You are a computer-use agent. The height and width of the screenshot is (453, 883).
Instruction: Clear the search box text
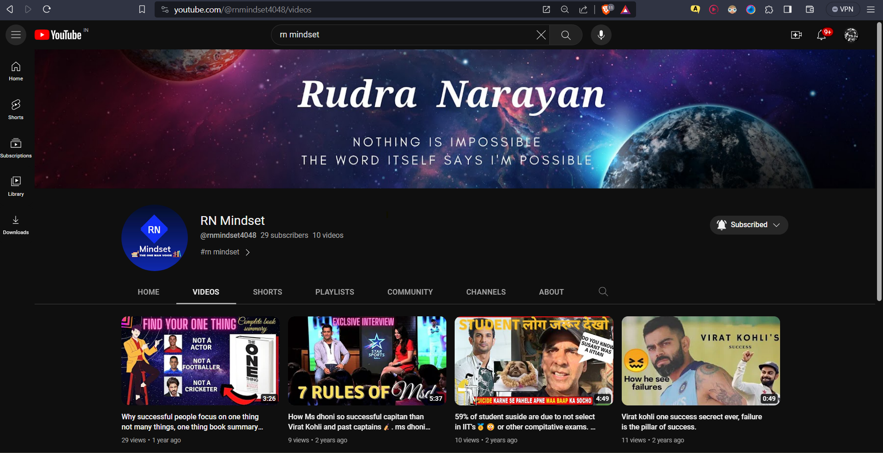coord(541,35)
